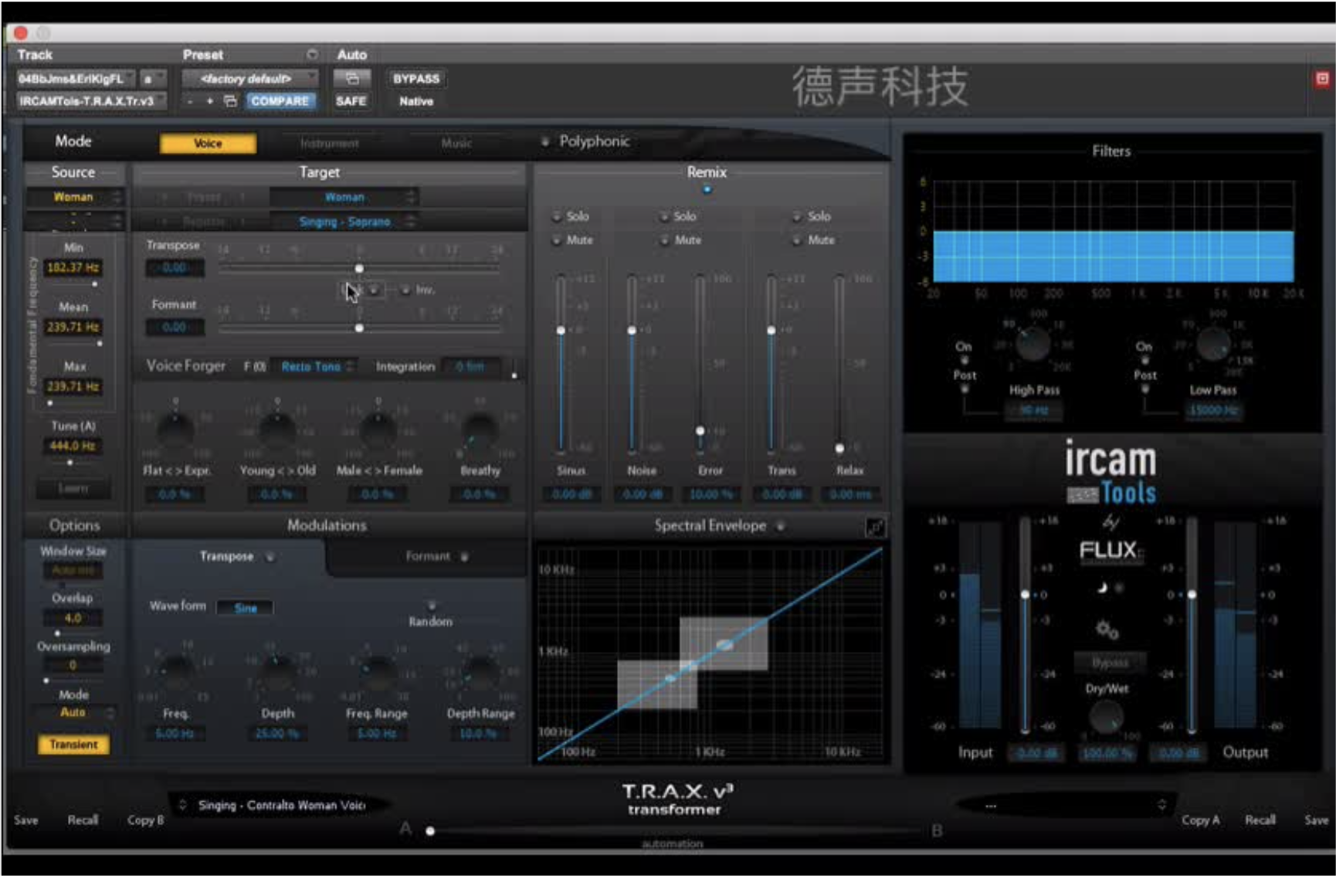Open the gears settings icon below FLUX logo
This screenshot has width=1336, height=876.
point(1107,630)
